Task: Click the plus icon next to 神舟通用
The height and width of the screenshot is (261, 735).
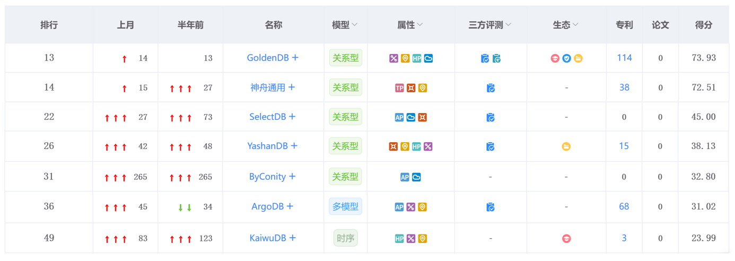Action: [x=292, y=88]
